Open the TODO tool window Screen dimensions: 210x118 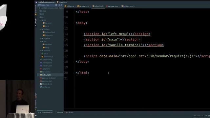point(70,112)
